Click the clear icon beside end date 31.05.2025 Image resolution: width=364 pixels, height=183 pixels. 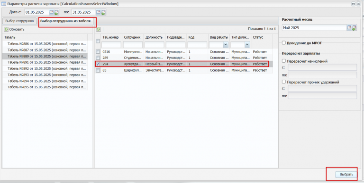pos(103,12)
